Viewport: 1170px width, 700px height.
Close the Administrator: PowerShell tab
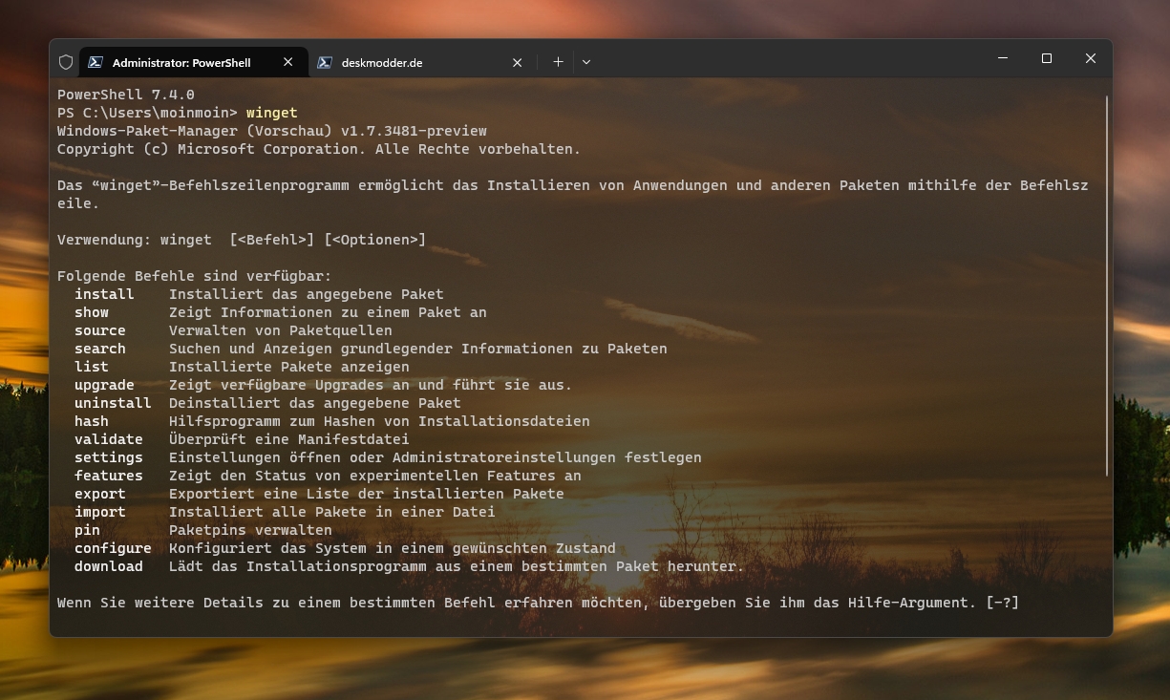click(287, 62)
